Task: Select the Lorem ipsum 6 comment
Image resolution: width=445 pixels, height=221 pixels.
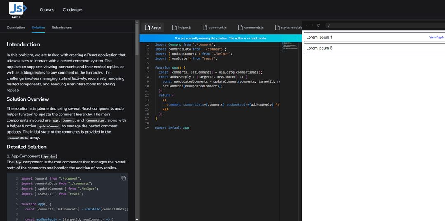Action: 374,48
